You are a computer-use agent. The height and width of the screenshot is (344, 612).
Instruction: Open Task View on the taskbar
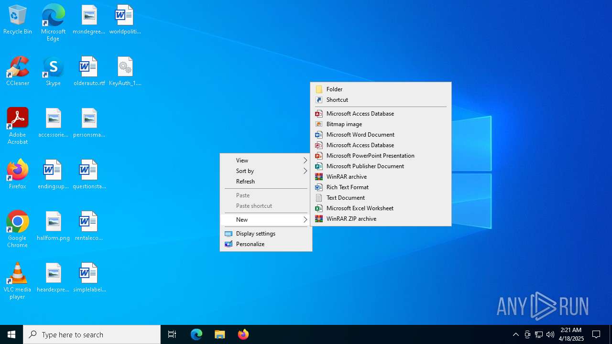pyautogui.click(x=172, y=334)
